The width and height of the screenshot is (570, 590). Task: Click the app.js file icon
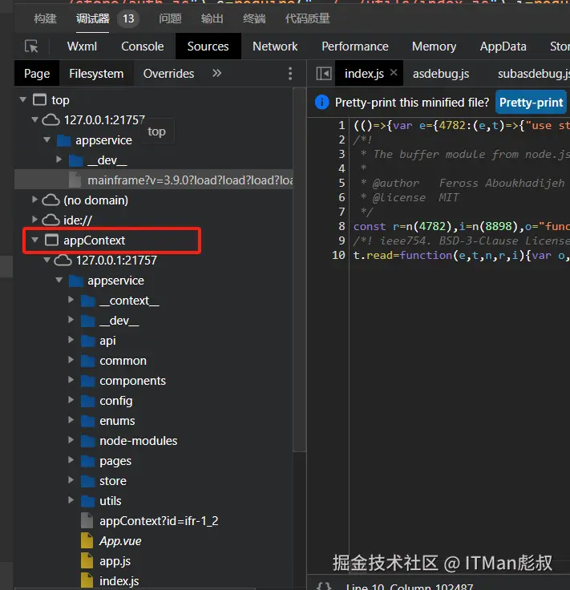click(87, 560)
